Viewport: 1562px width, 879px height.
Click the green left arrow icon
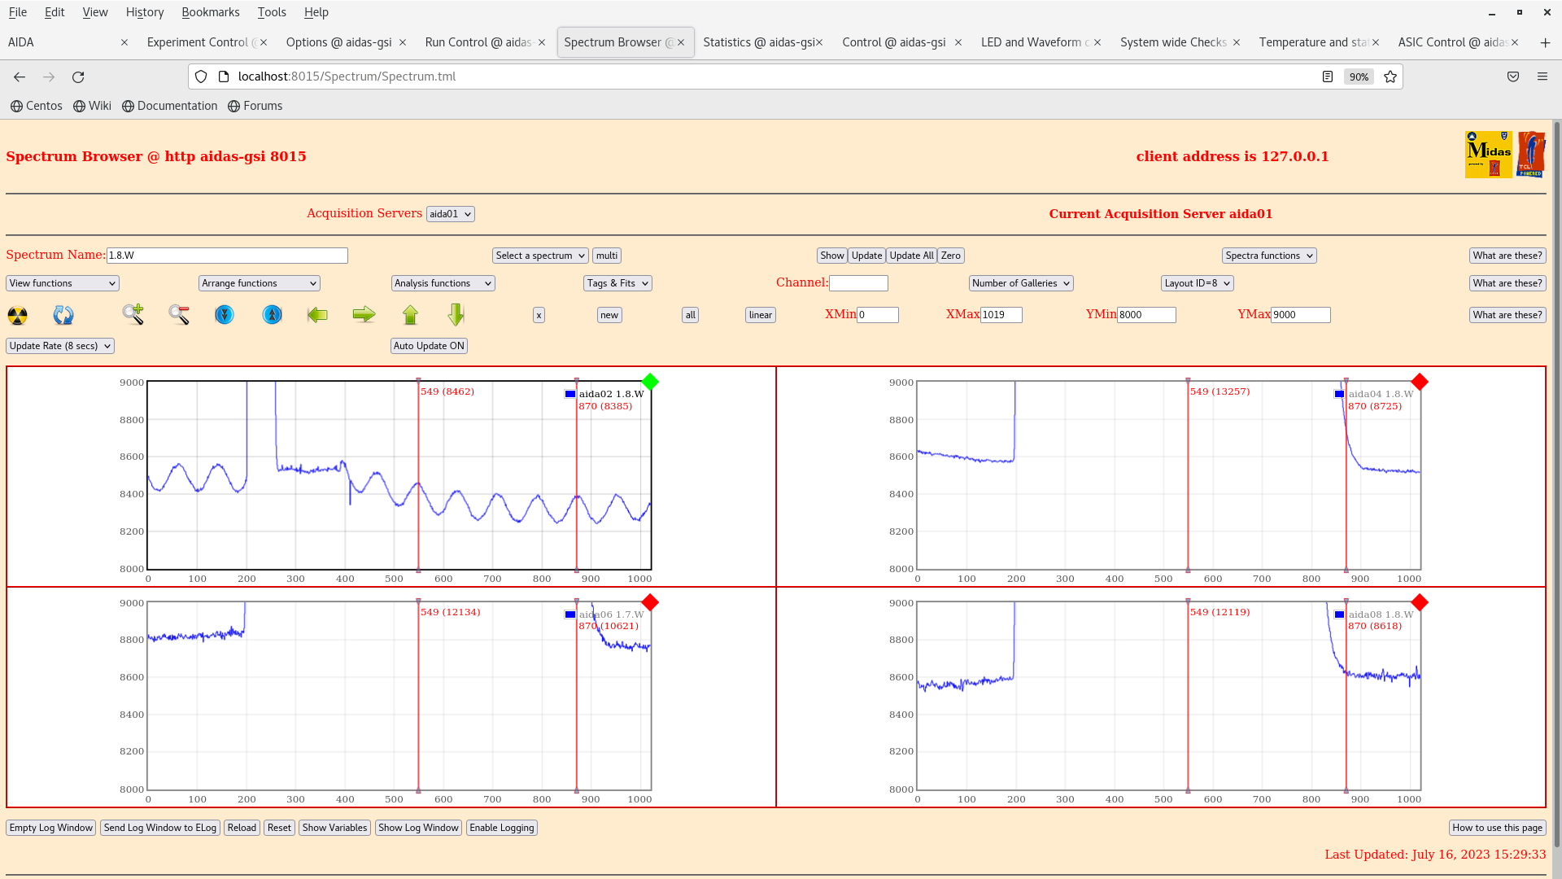[317, 315]
